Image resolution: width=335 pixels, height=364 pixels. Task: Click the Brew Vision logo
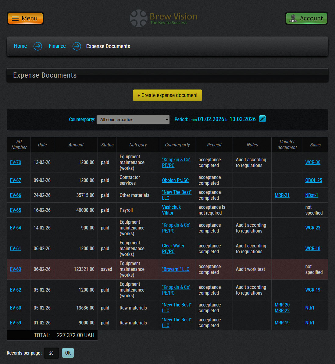164,18
